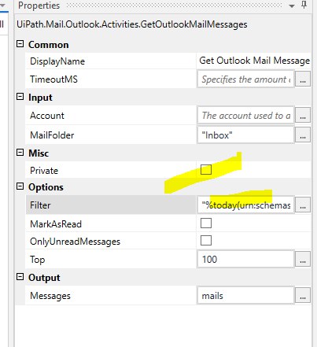
Task: Click the TimeoutMS input field
Action: coord(245,79)
